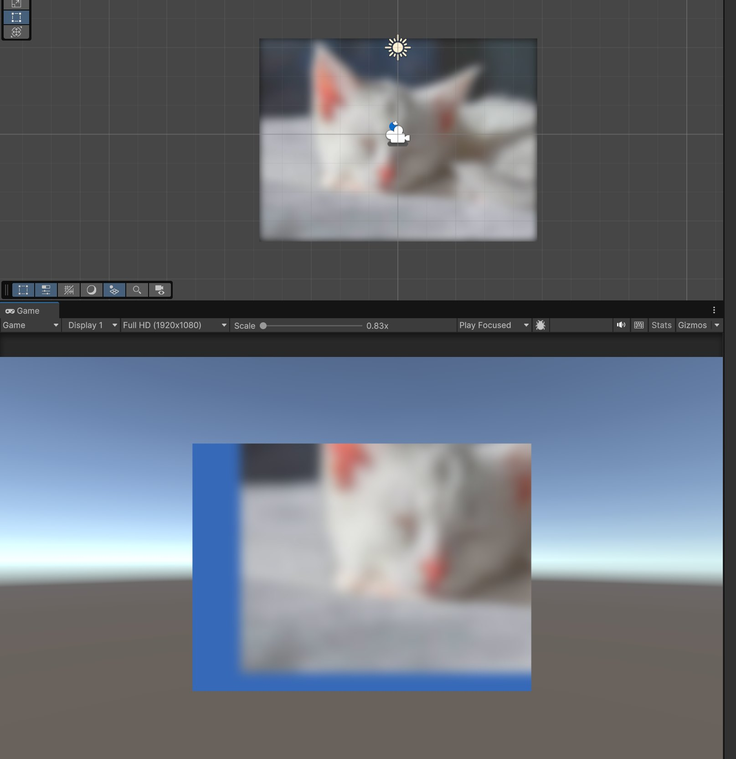Click the camera visibility icon in scene toolbar
This screenshot has height=759, width=736.
pos(160,290)
